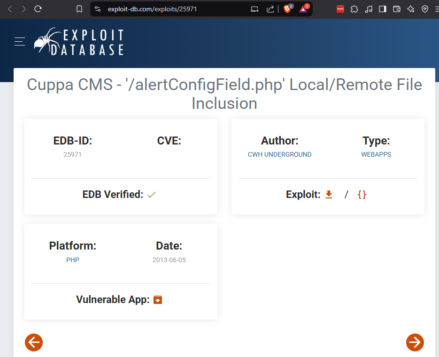Bookmark this page

tap(79, 9)
